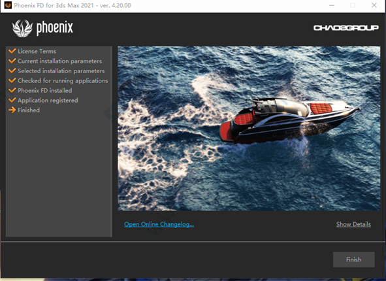Click the Chaos Group logo
Screen dimensions: 386x281
pyautogui.click(x=346, y=28)
